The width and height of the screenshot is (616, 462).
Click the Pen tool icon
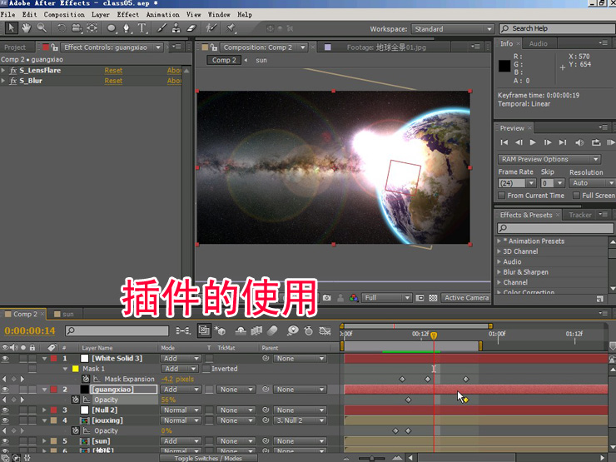(126, 28)
